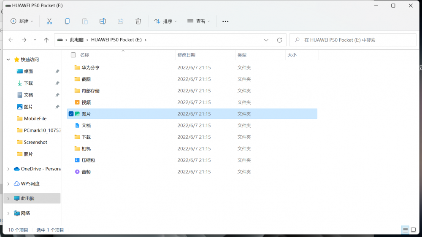
Task: Click the Delete trash can icon
Action: point(138,21)
